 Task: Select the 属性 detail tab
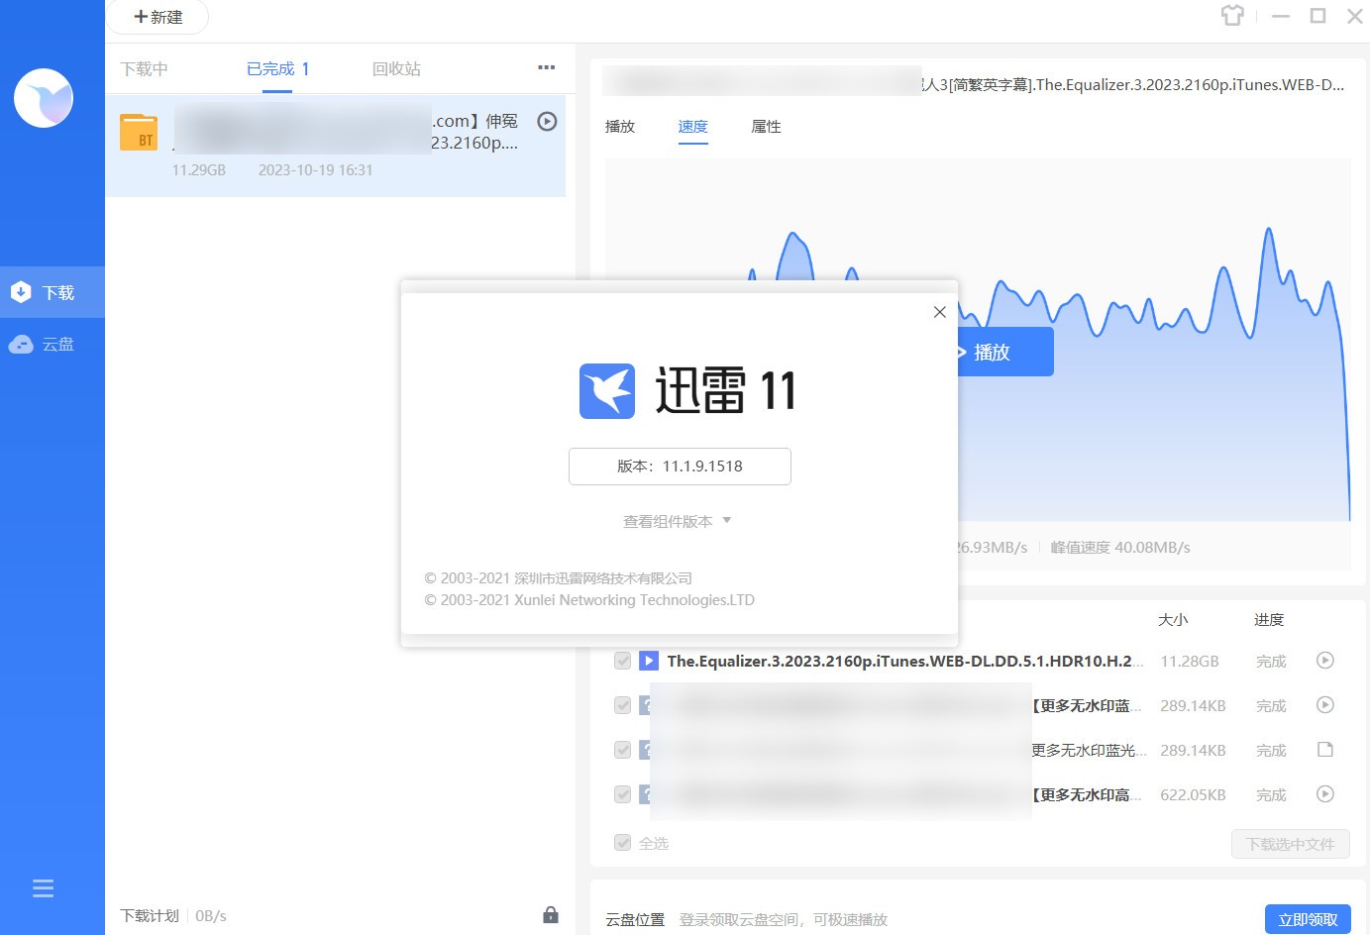point(767,127)
